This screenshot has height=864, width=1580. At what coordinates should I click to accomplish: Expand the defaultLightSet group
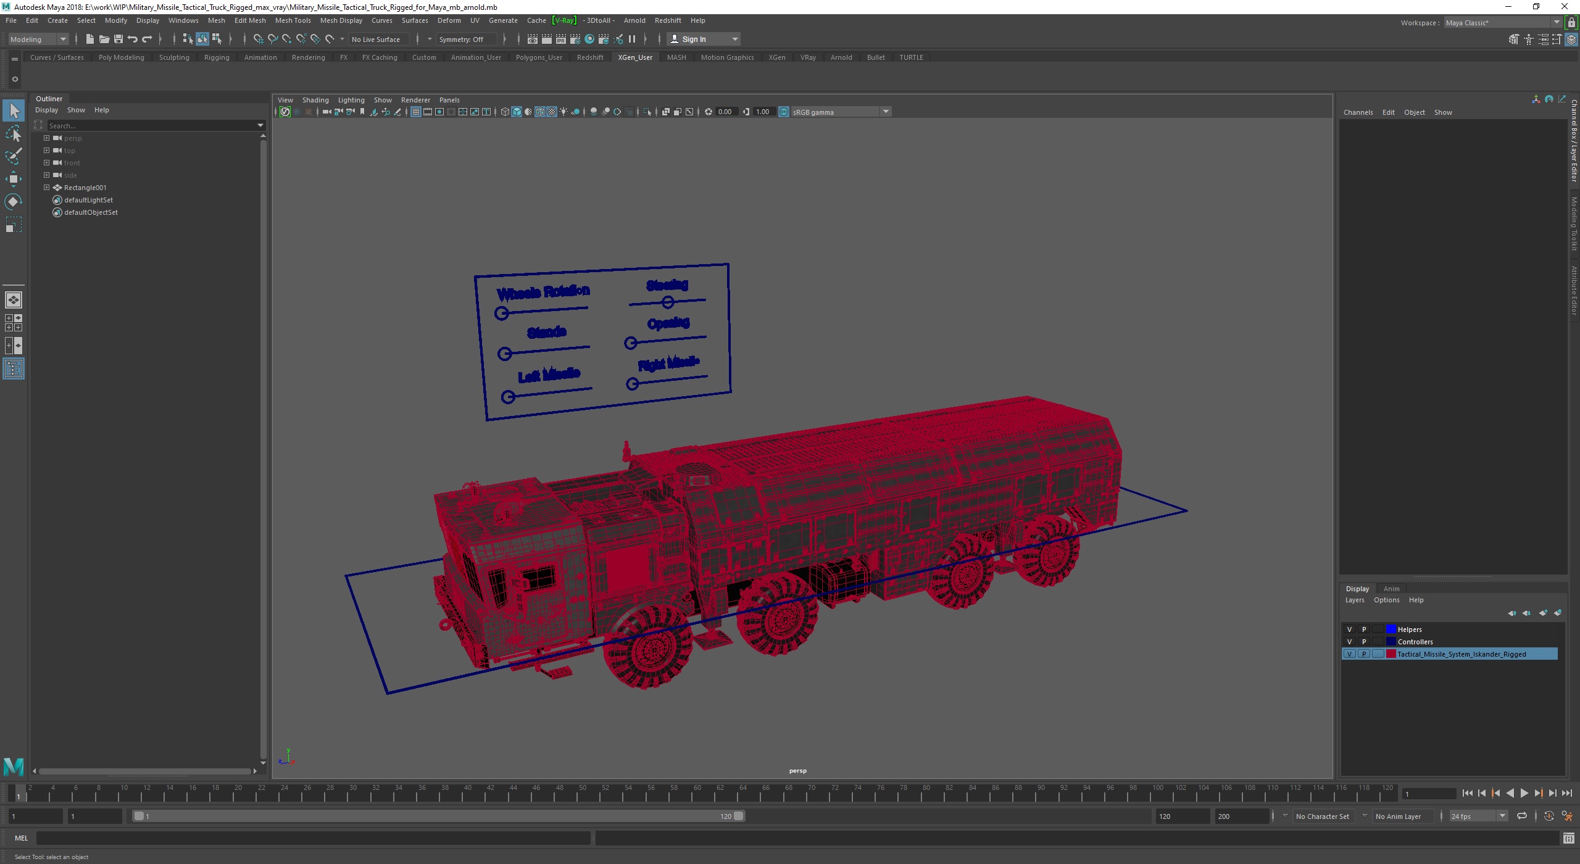pos(46,200)
